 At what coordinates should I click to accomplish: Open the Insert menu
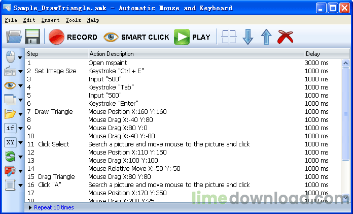pos(50,20)
